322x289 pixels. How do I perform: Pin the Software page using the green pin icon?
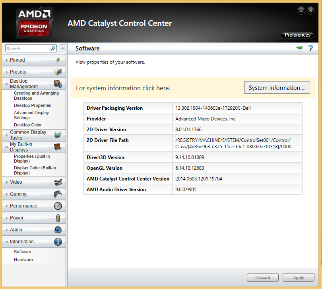[x=299, y=48]
